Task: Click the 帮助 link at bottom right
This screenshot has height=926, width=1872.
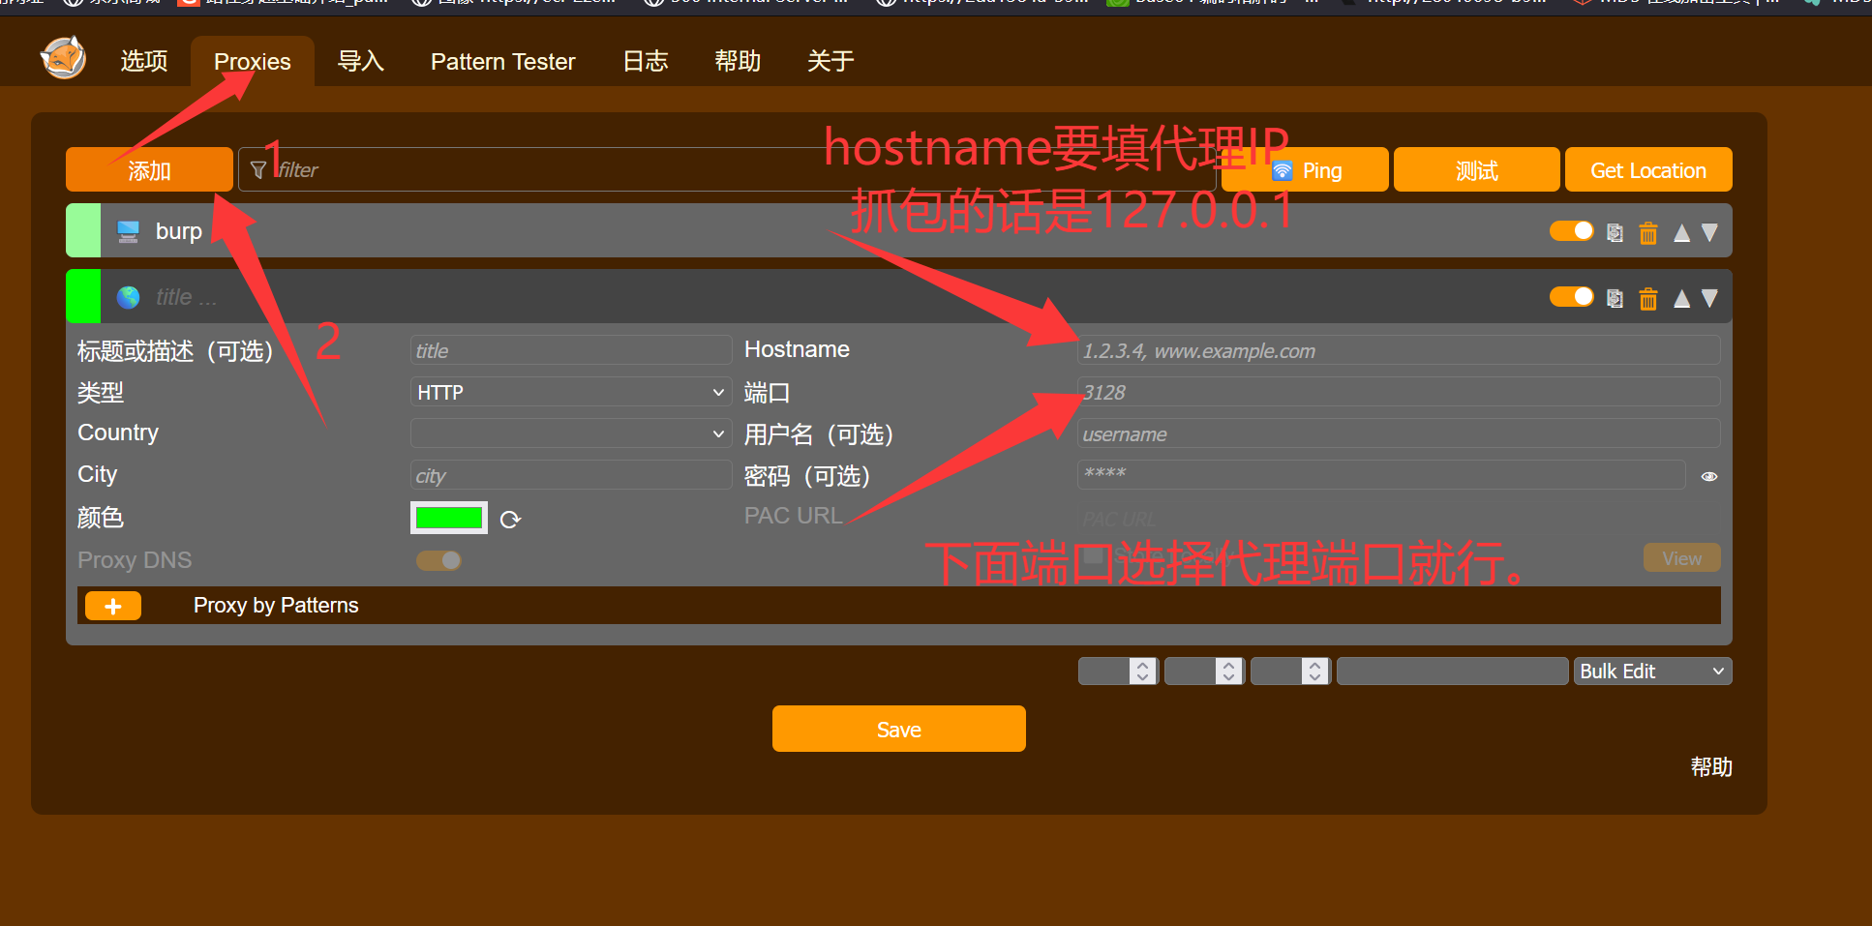Action: (x=1711, y=767)
